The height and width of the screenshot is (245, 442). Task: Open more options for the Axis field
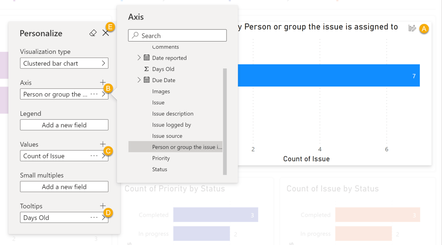tap(94, 94)
